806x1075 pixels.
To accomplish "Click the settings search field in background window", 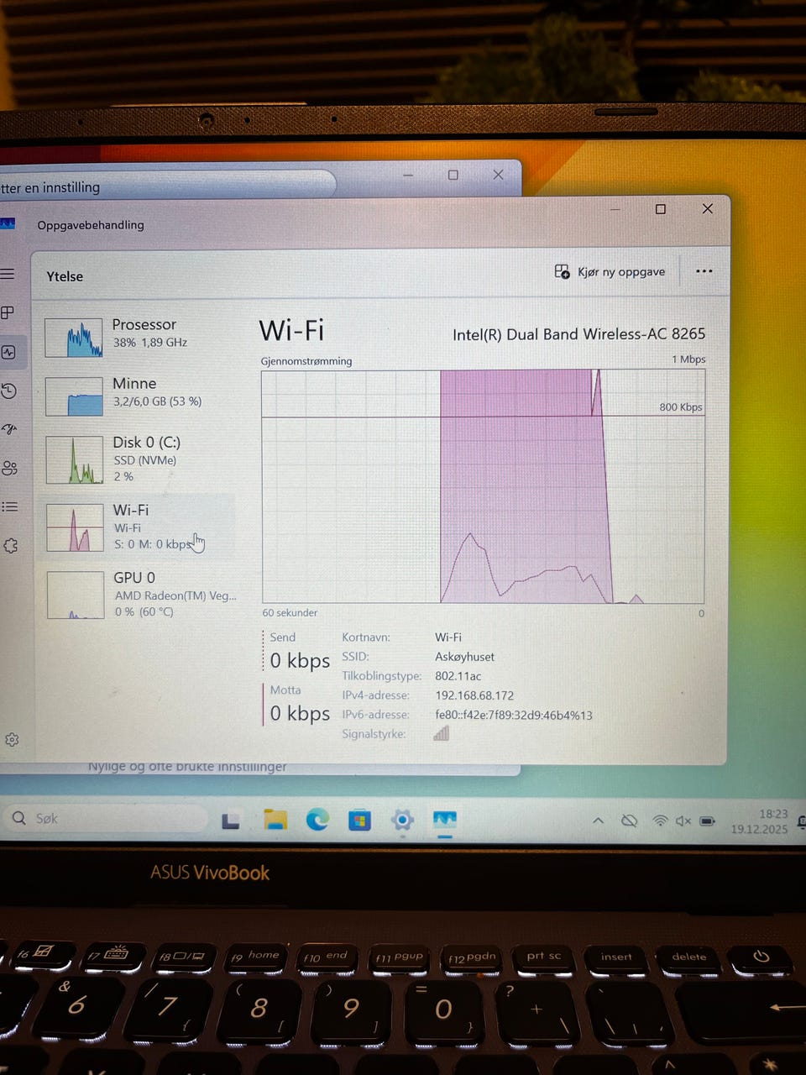I will click(168, 186).
